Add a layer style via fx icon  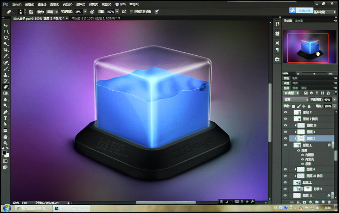pyautogui.click(x=298, y=202)
